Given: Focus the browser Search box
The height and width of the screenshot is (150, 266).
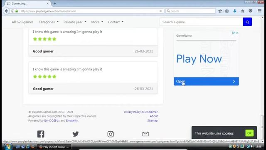Looking at the screenshot, I should point(190,11).
